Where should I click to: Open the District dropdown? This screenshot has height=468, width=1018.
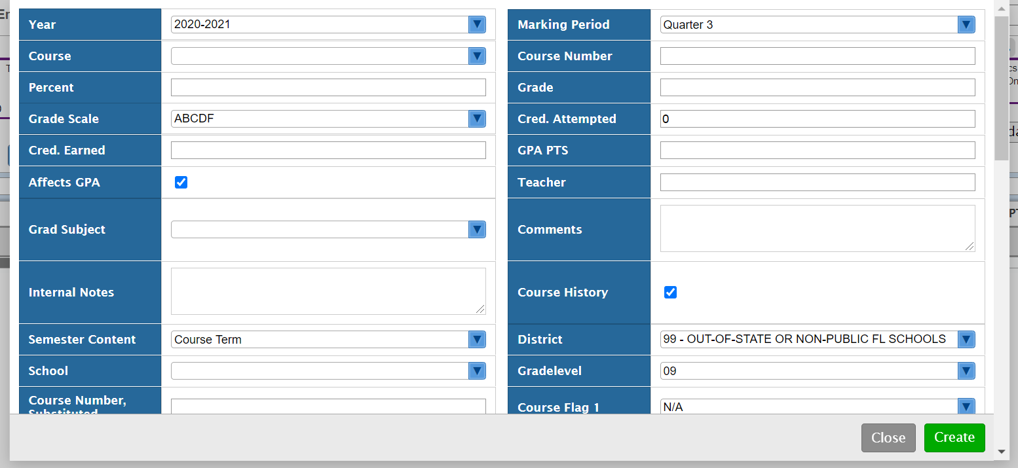click(818, 340)
